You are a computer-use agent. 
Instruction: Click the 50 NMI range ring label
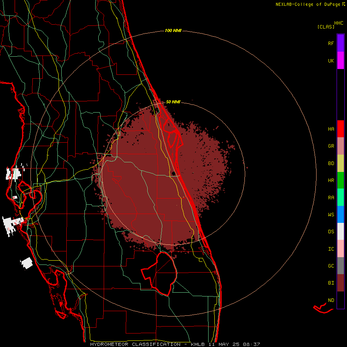coord(173,102)
